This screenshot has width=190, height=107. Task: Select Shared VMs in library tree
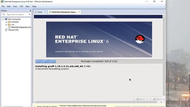point(13,30)
